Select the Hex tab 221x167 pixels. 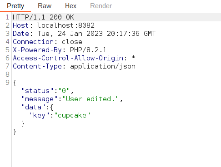70,6
